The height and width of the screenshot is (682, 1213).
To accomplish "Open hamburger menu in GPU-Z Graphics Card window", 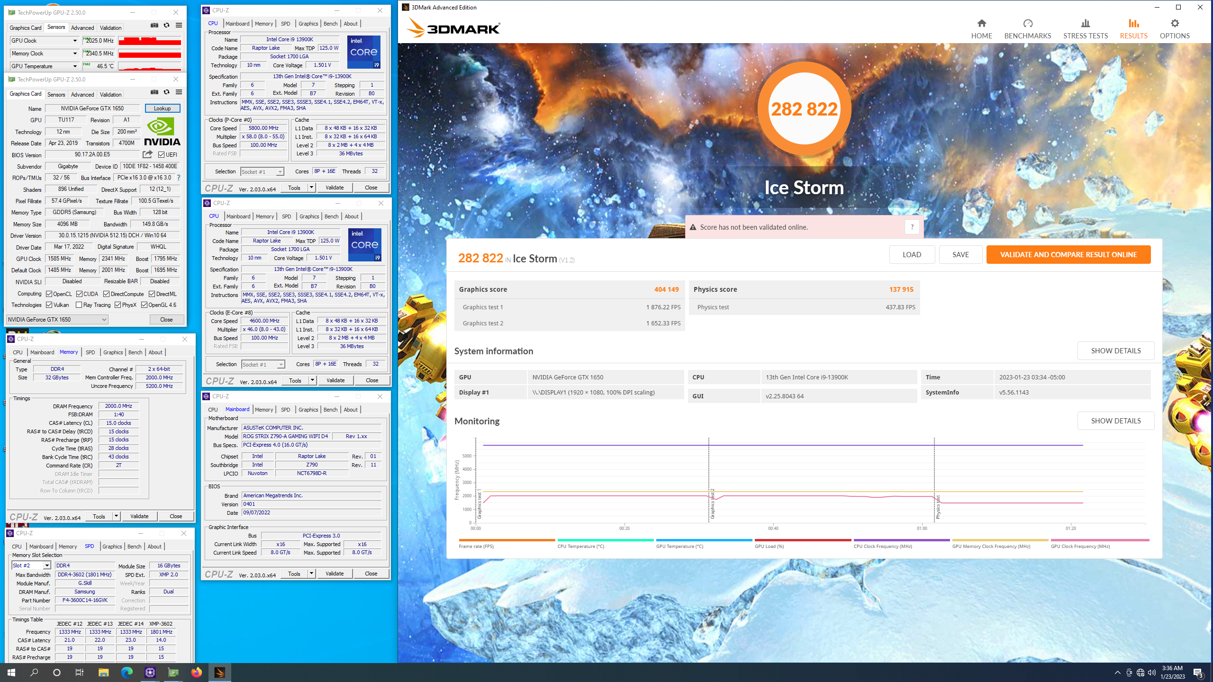I will [x=179, y=92].
